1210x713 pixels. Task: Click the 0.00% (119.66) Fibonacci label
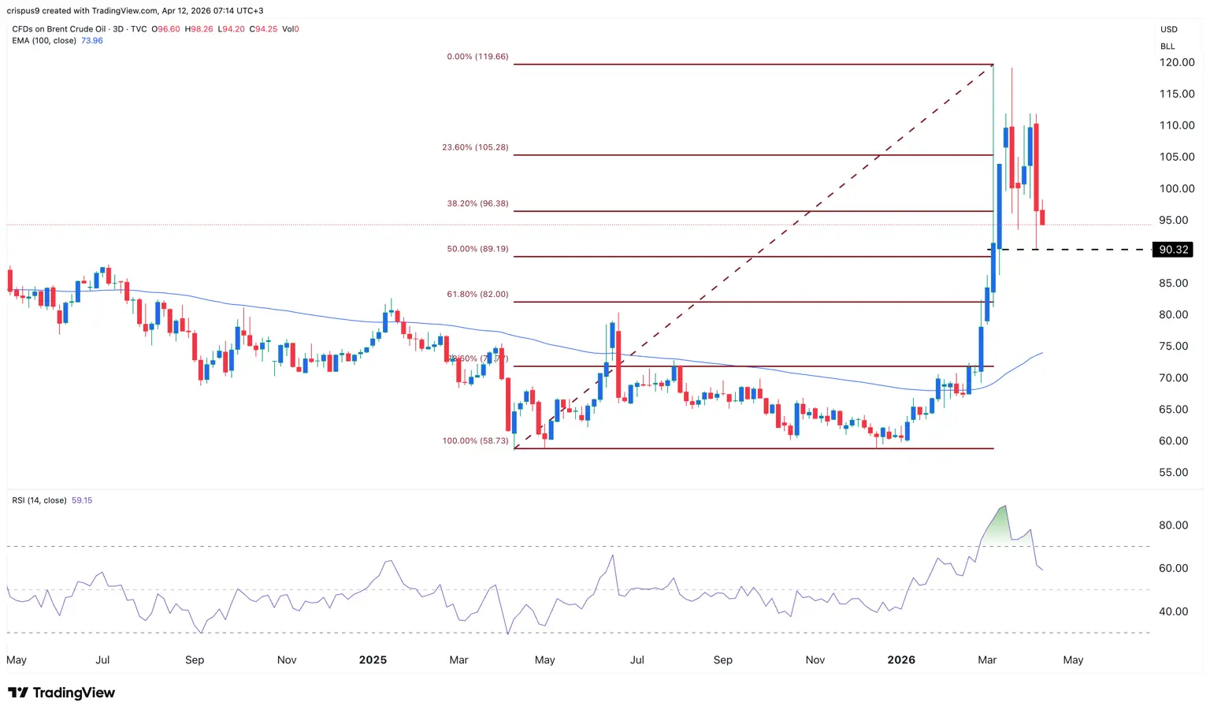click(477, 57)
